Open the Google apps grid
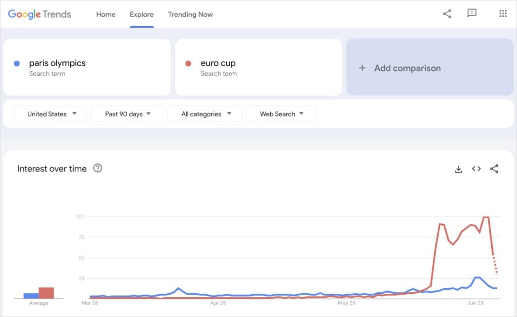Viewport: 517px width, 317px height. pos(503,14)
